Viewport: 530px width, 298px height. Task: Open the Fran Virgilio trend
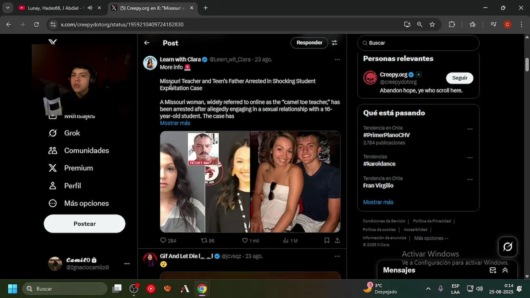(378, 185)
